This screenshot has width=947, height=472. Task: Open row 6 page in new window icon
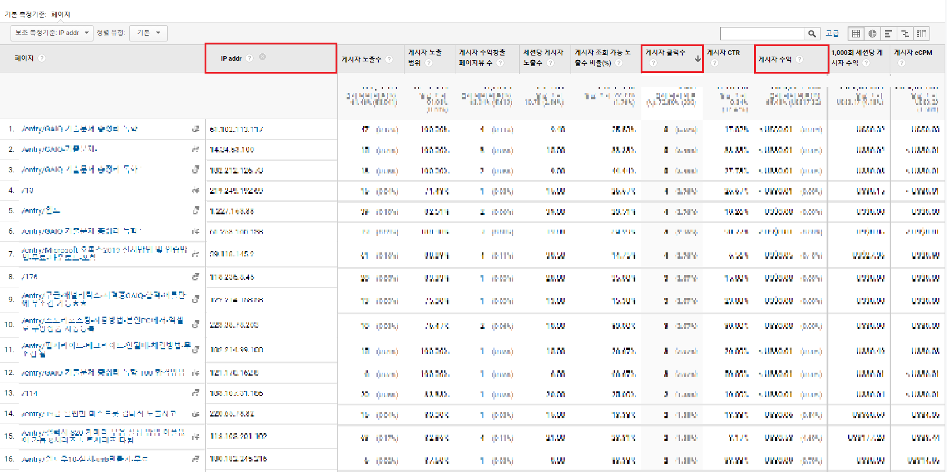pyautogui.click(x=196, y=231)
